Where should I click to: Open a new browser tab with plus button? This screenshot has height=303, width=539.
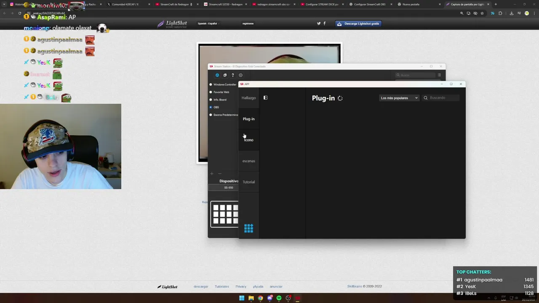(x=496, y=4)
